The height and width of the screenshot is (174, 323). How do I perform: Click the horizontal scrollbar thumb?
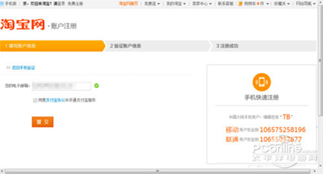coord(158,171)
